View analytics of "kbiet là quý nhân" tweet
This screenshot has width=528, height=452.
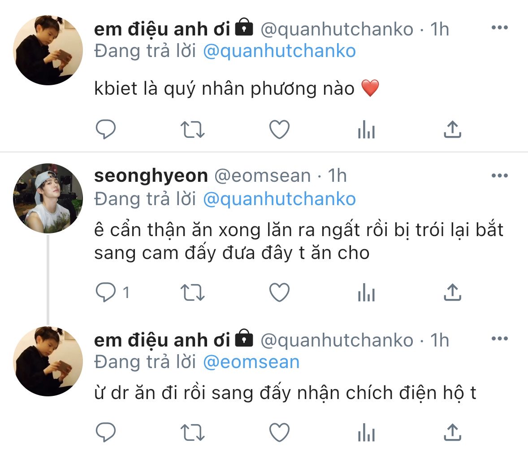coord(366,131)
